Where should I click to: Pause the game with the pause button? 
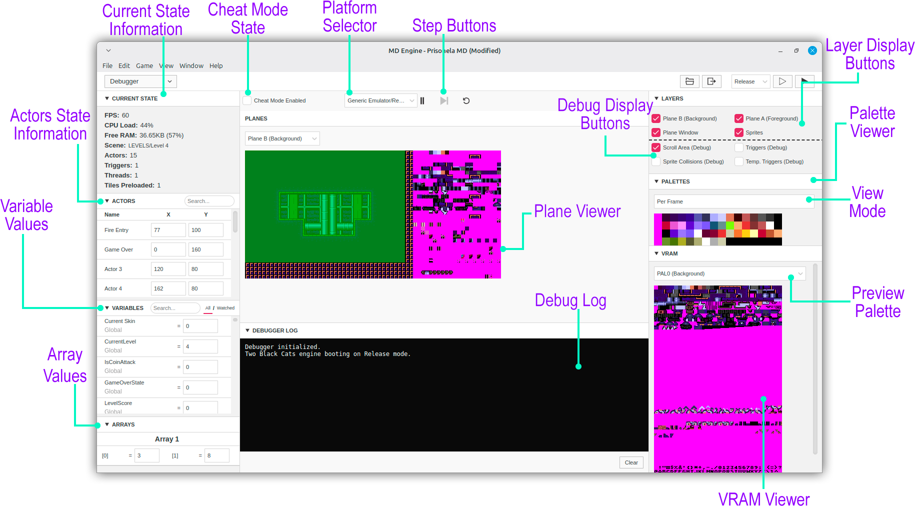[x=422, y=101]
